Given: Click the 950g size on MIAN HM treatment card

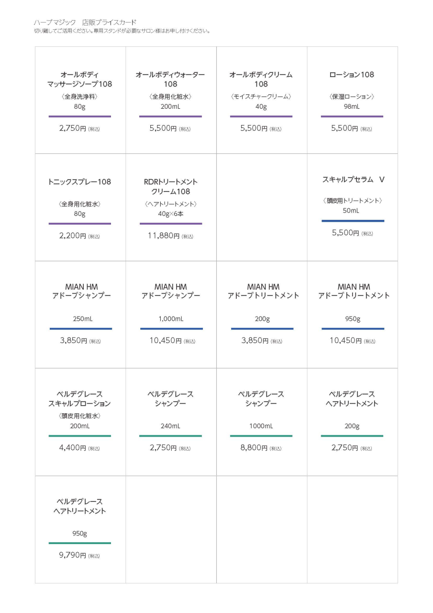Looking at the screenshot, I should 353,319.
